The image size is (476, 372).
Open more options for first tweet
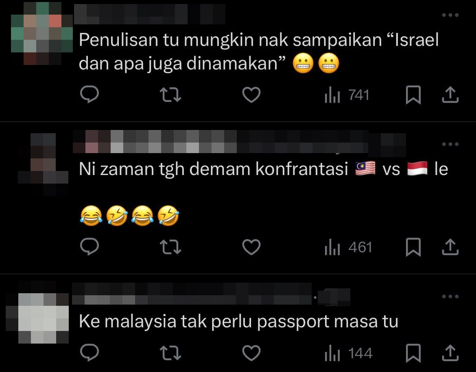coord(450,15)
